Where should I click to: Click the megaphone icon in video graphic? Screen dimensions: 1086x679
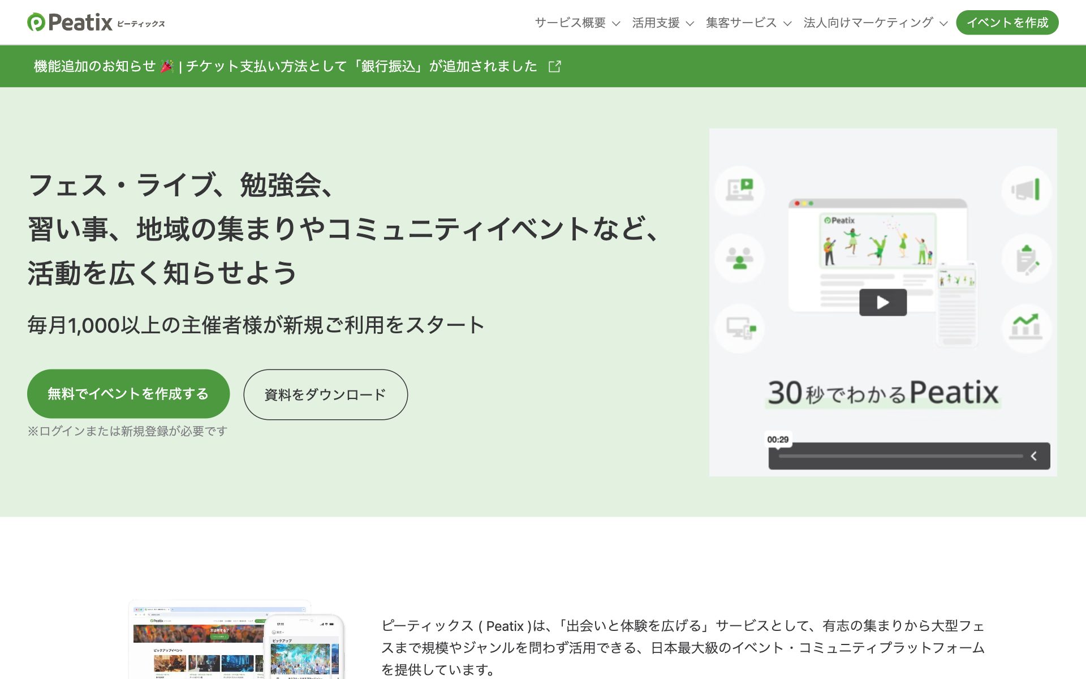1026,190
